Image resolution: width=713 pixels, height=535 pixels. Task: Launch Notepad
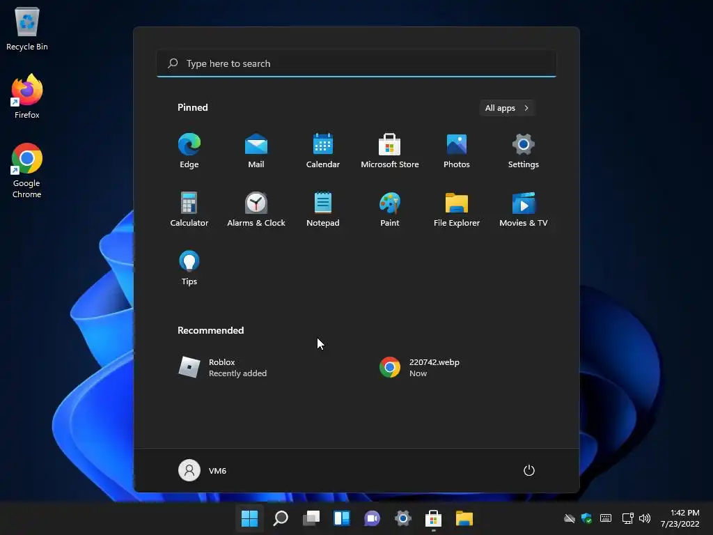pos(323,209)
